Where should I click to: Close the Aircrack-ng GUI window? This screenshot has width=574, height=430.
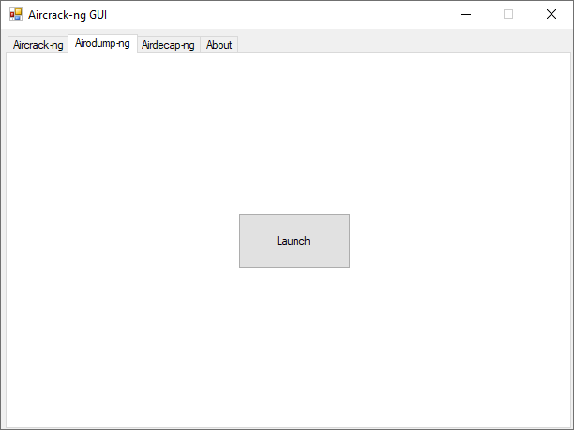click(x=551, y=15)
